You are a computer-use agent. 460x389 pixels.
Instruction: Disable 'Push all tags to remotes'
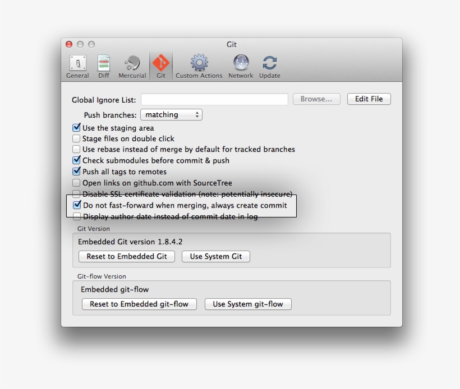[76, 172]
